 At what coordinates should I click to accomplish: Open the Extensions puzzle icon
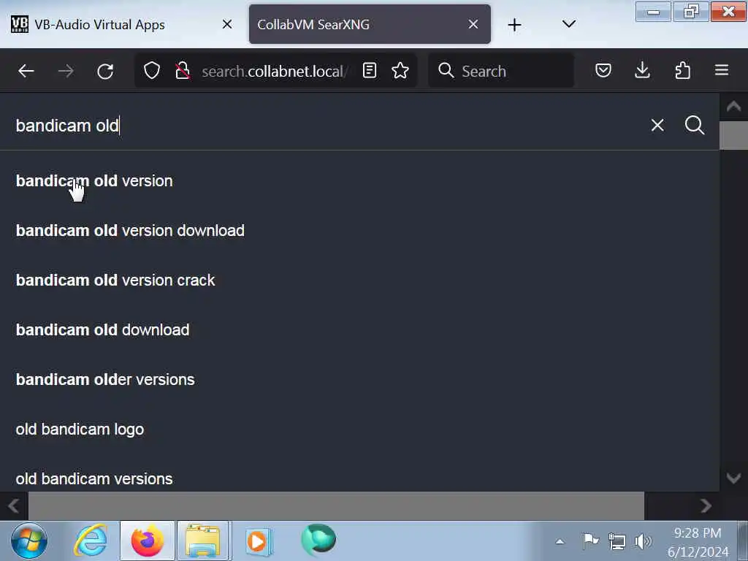pyautogui.click(x=683, y=71)
